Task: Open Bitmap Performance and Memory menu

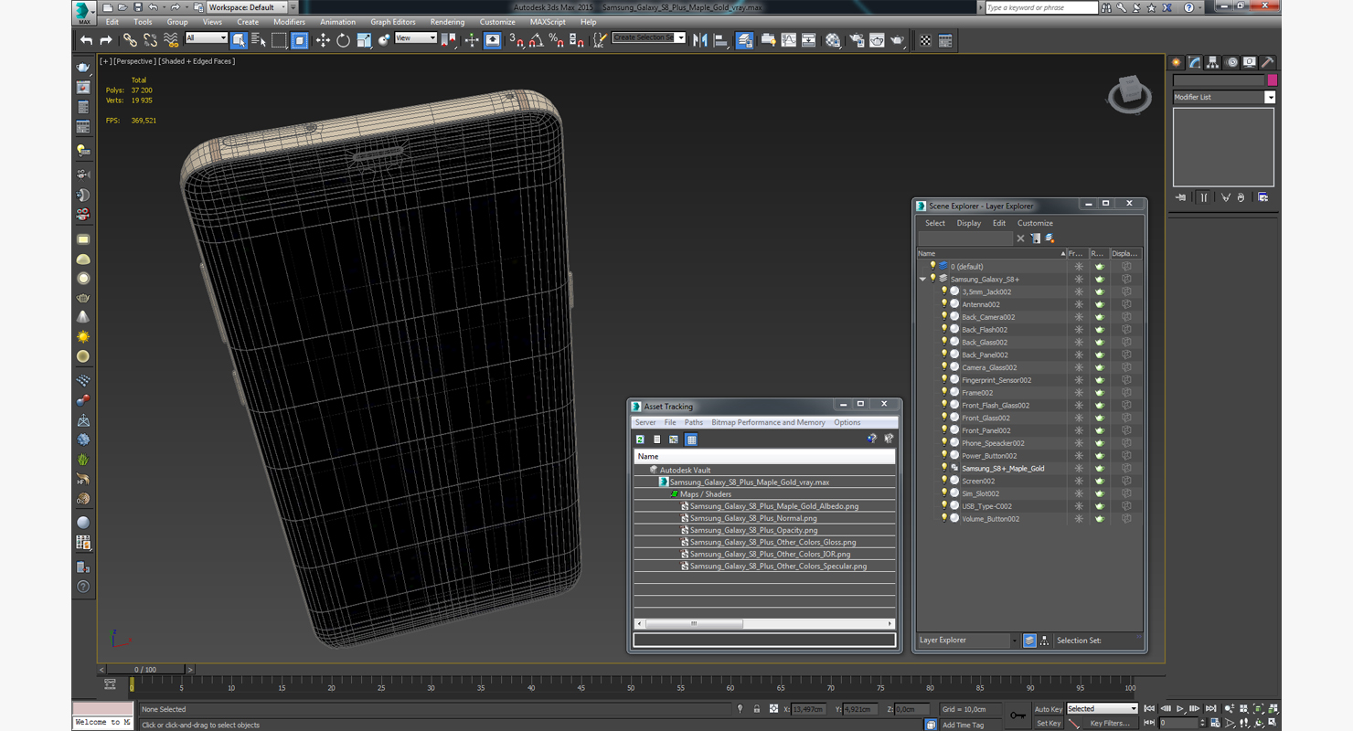Action: click(768, 423)
